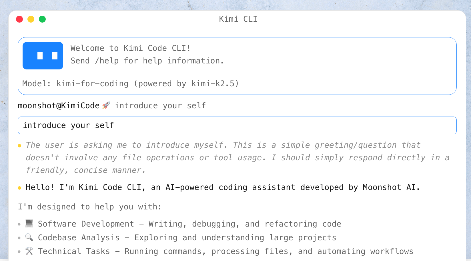
Task: Click the yellow dot beside the Hello reply
Action: click(x=19, y=188)
